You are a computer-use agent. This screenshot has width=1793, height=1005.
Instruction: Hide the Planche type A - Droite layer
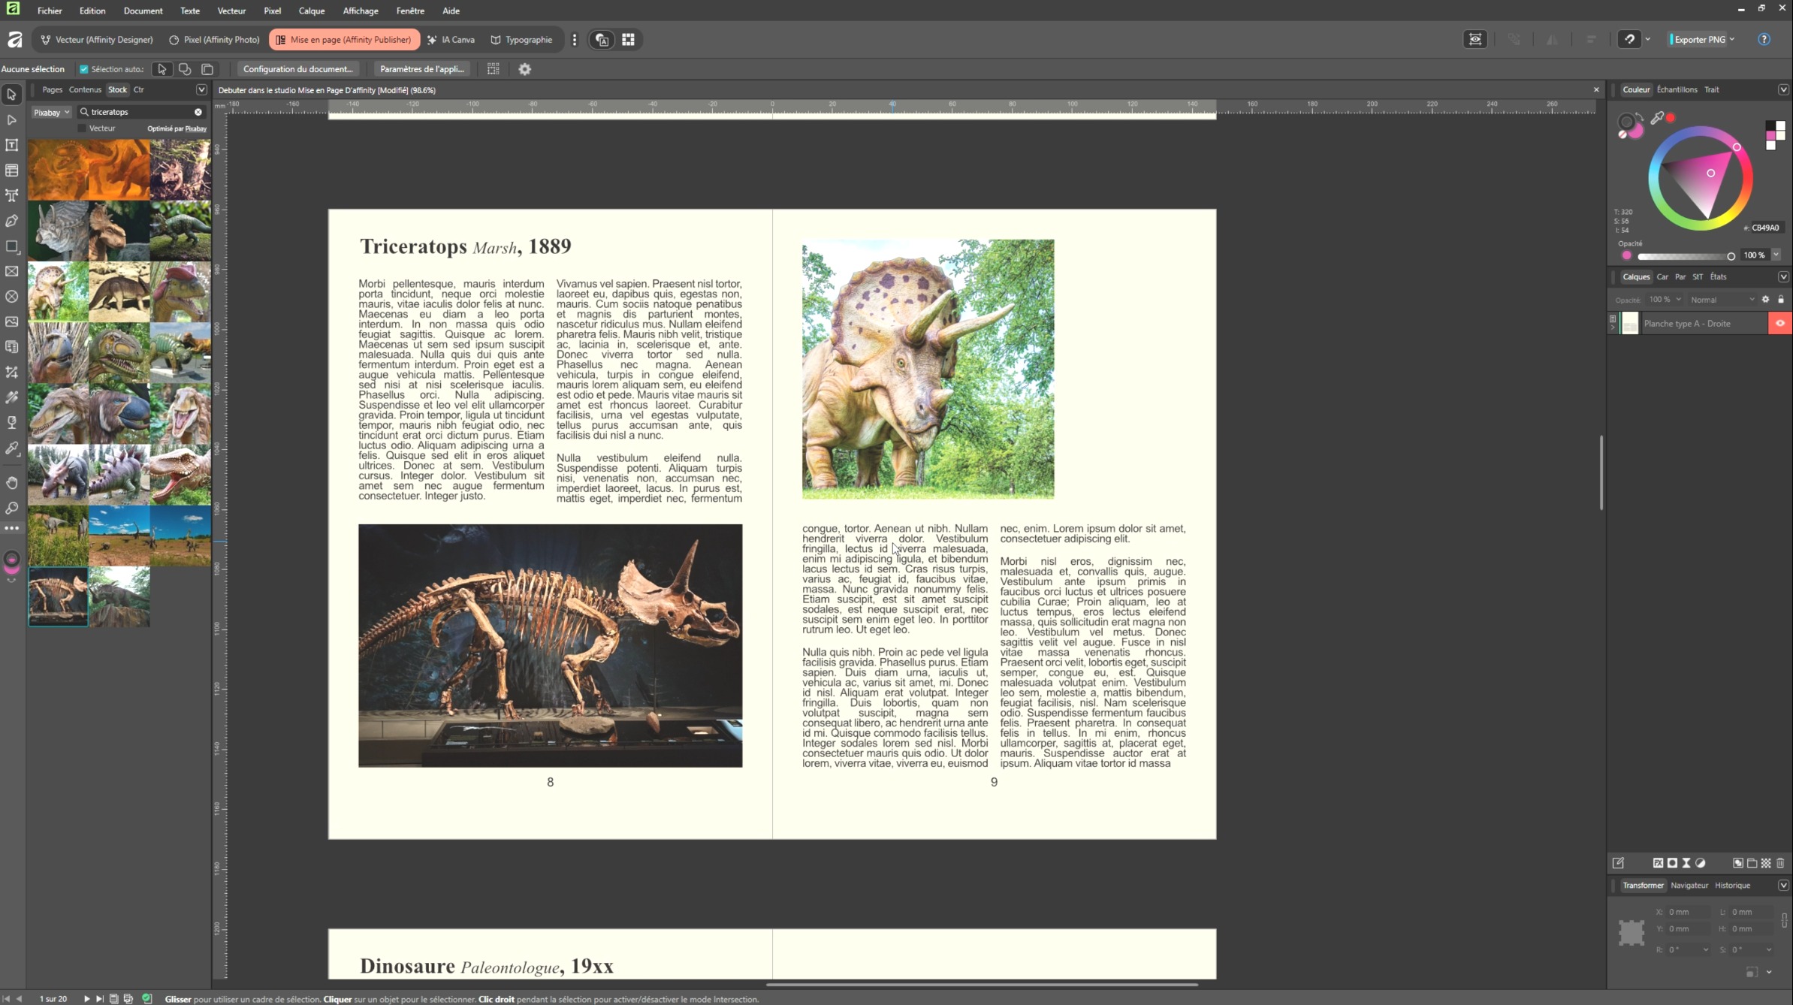point(1779,324)
